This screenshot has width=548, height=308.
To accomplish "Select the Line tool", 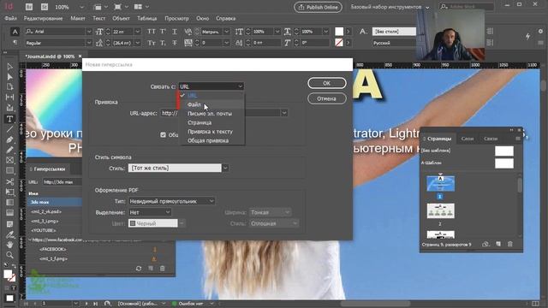I will coord(9,129).
